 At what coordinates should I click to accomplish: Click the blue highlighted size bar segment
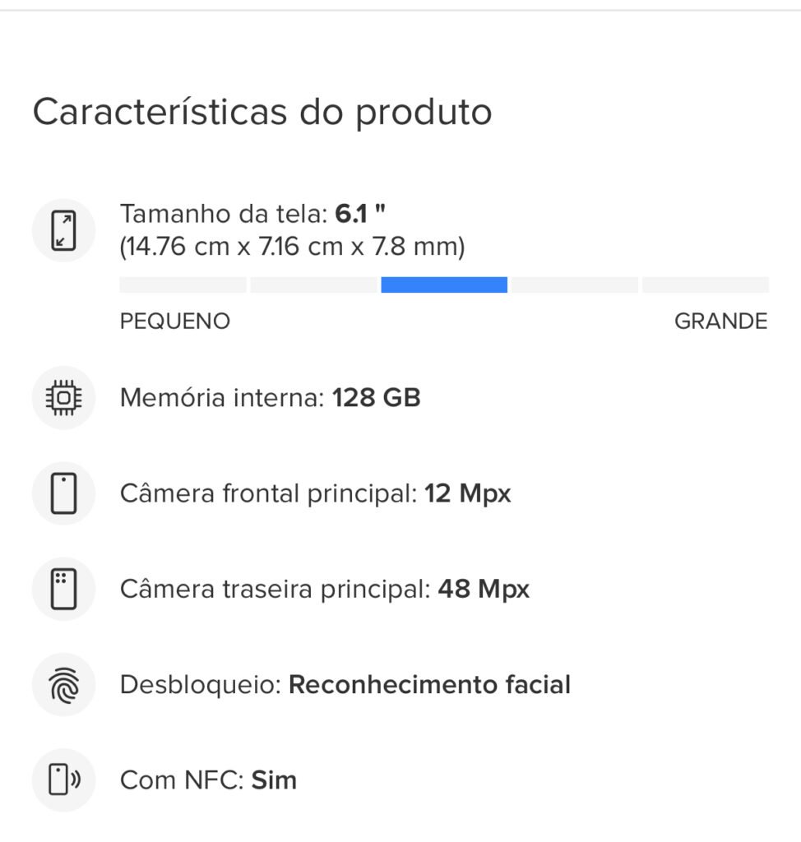coord(444,285)
